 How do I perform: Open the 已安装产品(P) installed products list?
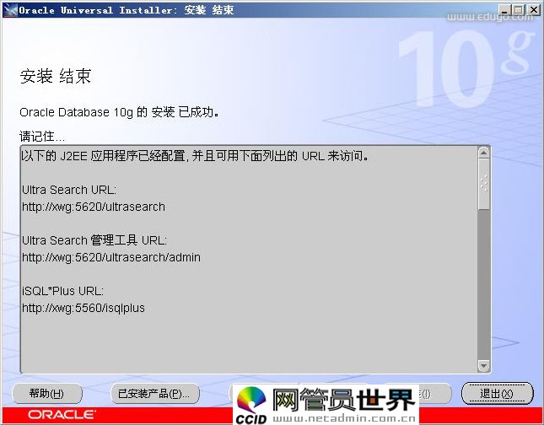[154, 393]
